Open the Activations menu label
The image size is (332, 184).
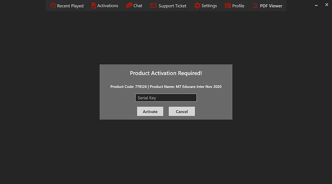point(108,6)
